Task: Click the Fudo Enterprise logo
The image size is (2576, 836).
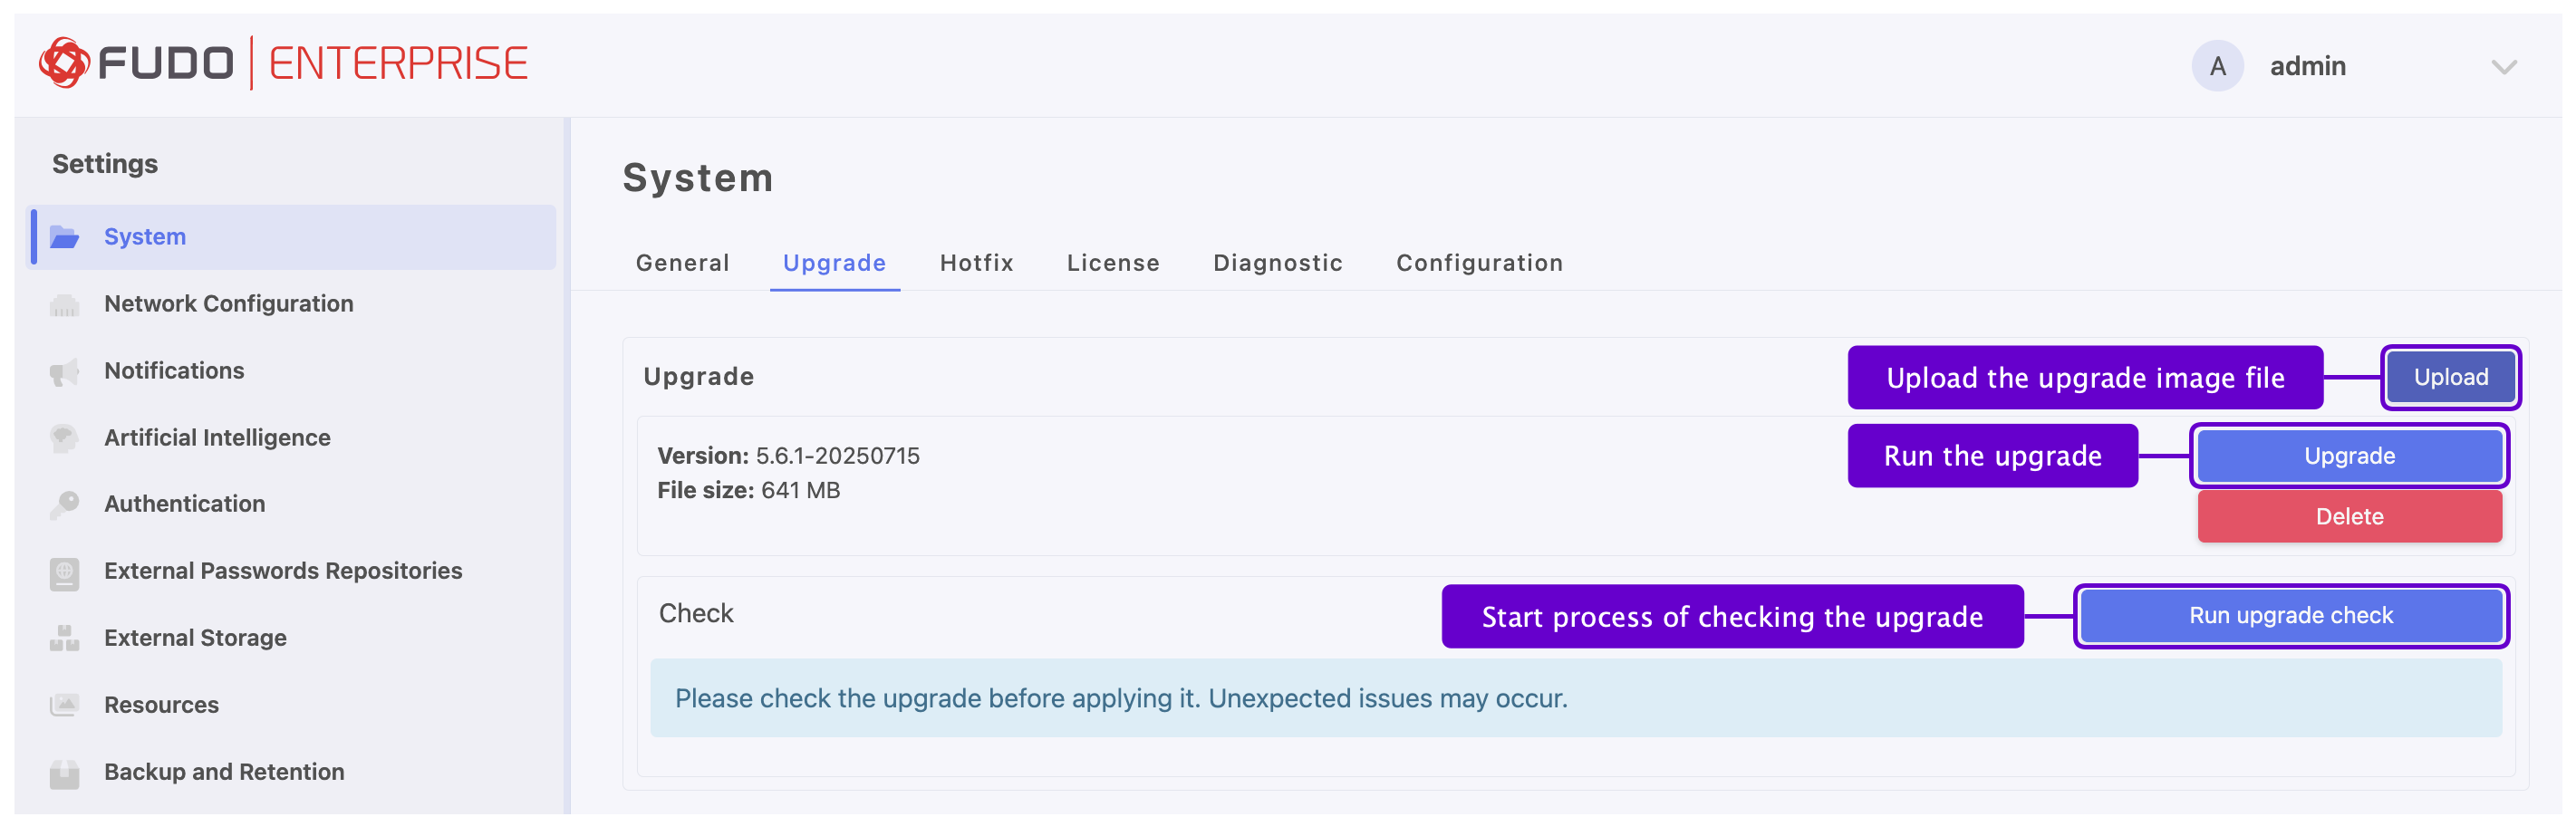Action: pos(283,64)
